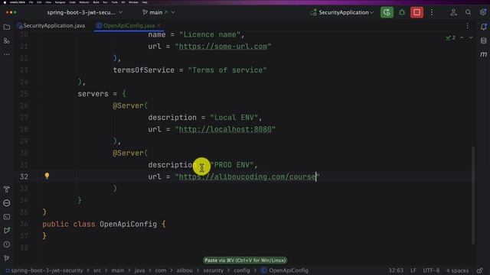Open the Git tool window in sidebar

[7, 258]
